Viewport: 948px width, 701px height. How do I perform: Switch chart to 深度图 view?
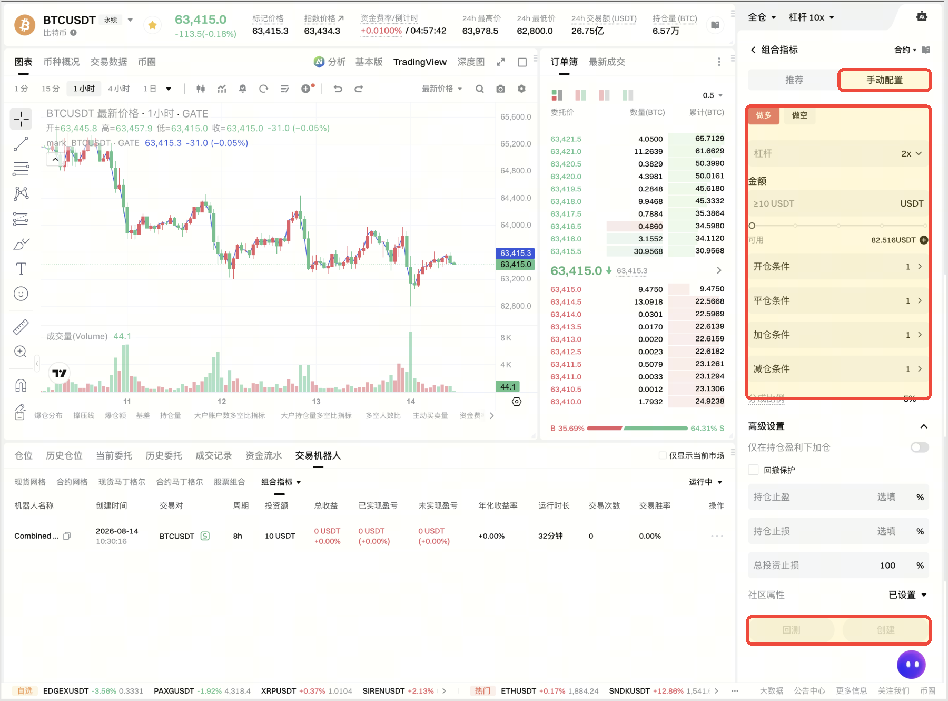pyautogui.click(x=471, y=62)
